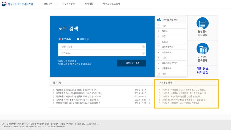231x130 pixels.
Task: Click the 행정표준코드관리시스템 logo emblem
Action: [4, 4]
